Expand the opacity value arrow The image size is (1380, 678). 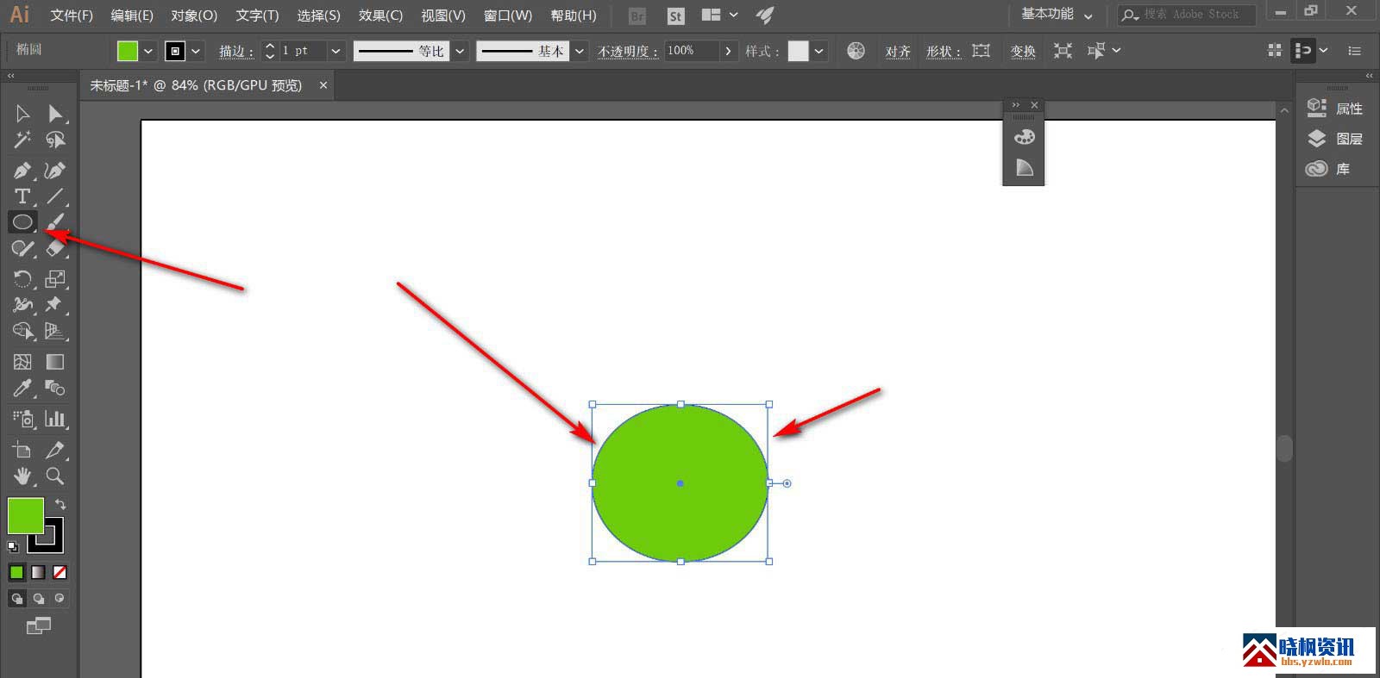[x=728, y=51]
